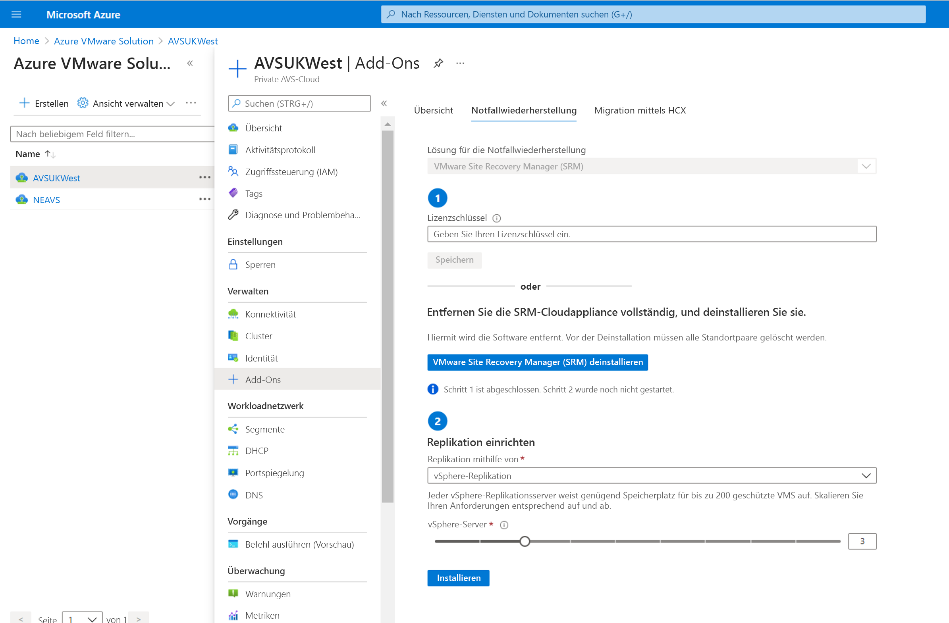Click the sidebar scrollbar up arrow
The width and height of the screenshot is (949, 623).
click(x=387, y=124)
